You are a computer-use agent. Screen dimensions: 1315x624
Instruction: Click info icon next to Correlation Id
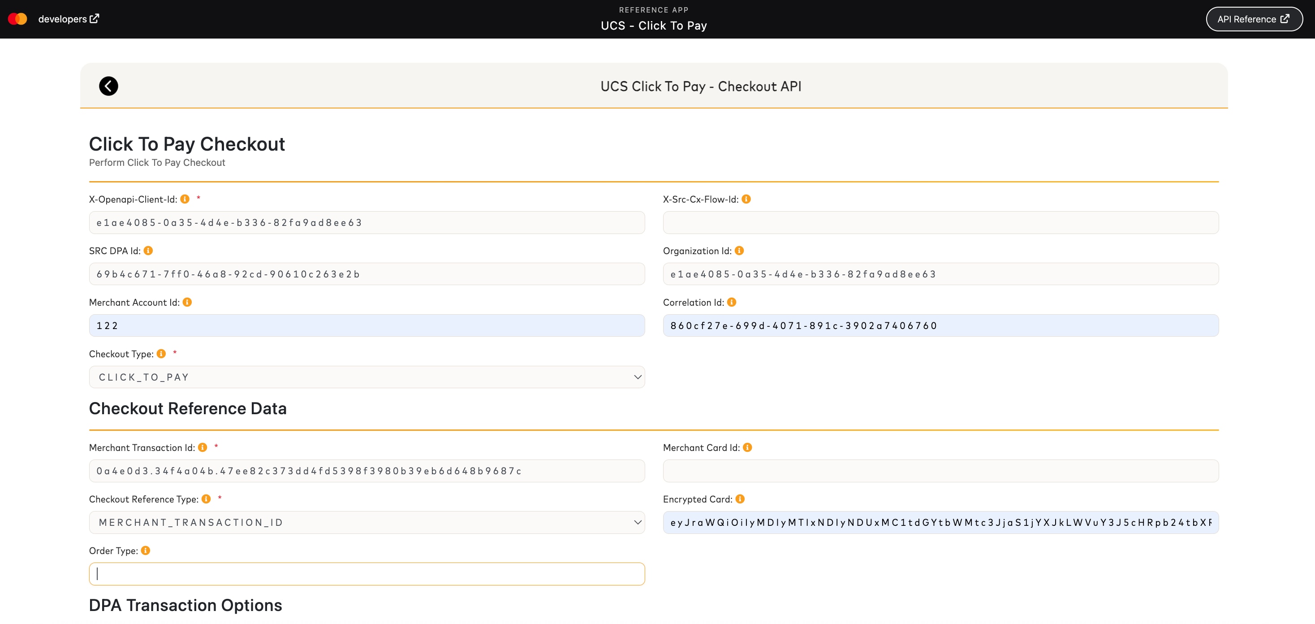pos(732,302)
